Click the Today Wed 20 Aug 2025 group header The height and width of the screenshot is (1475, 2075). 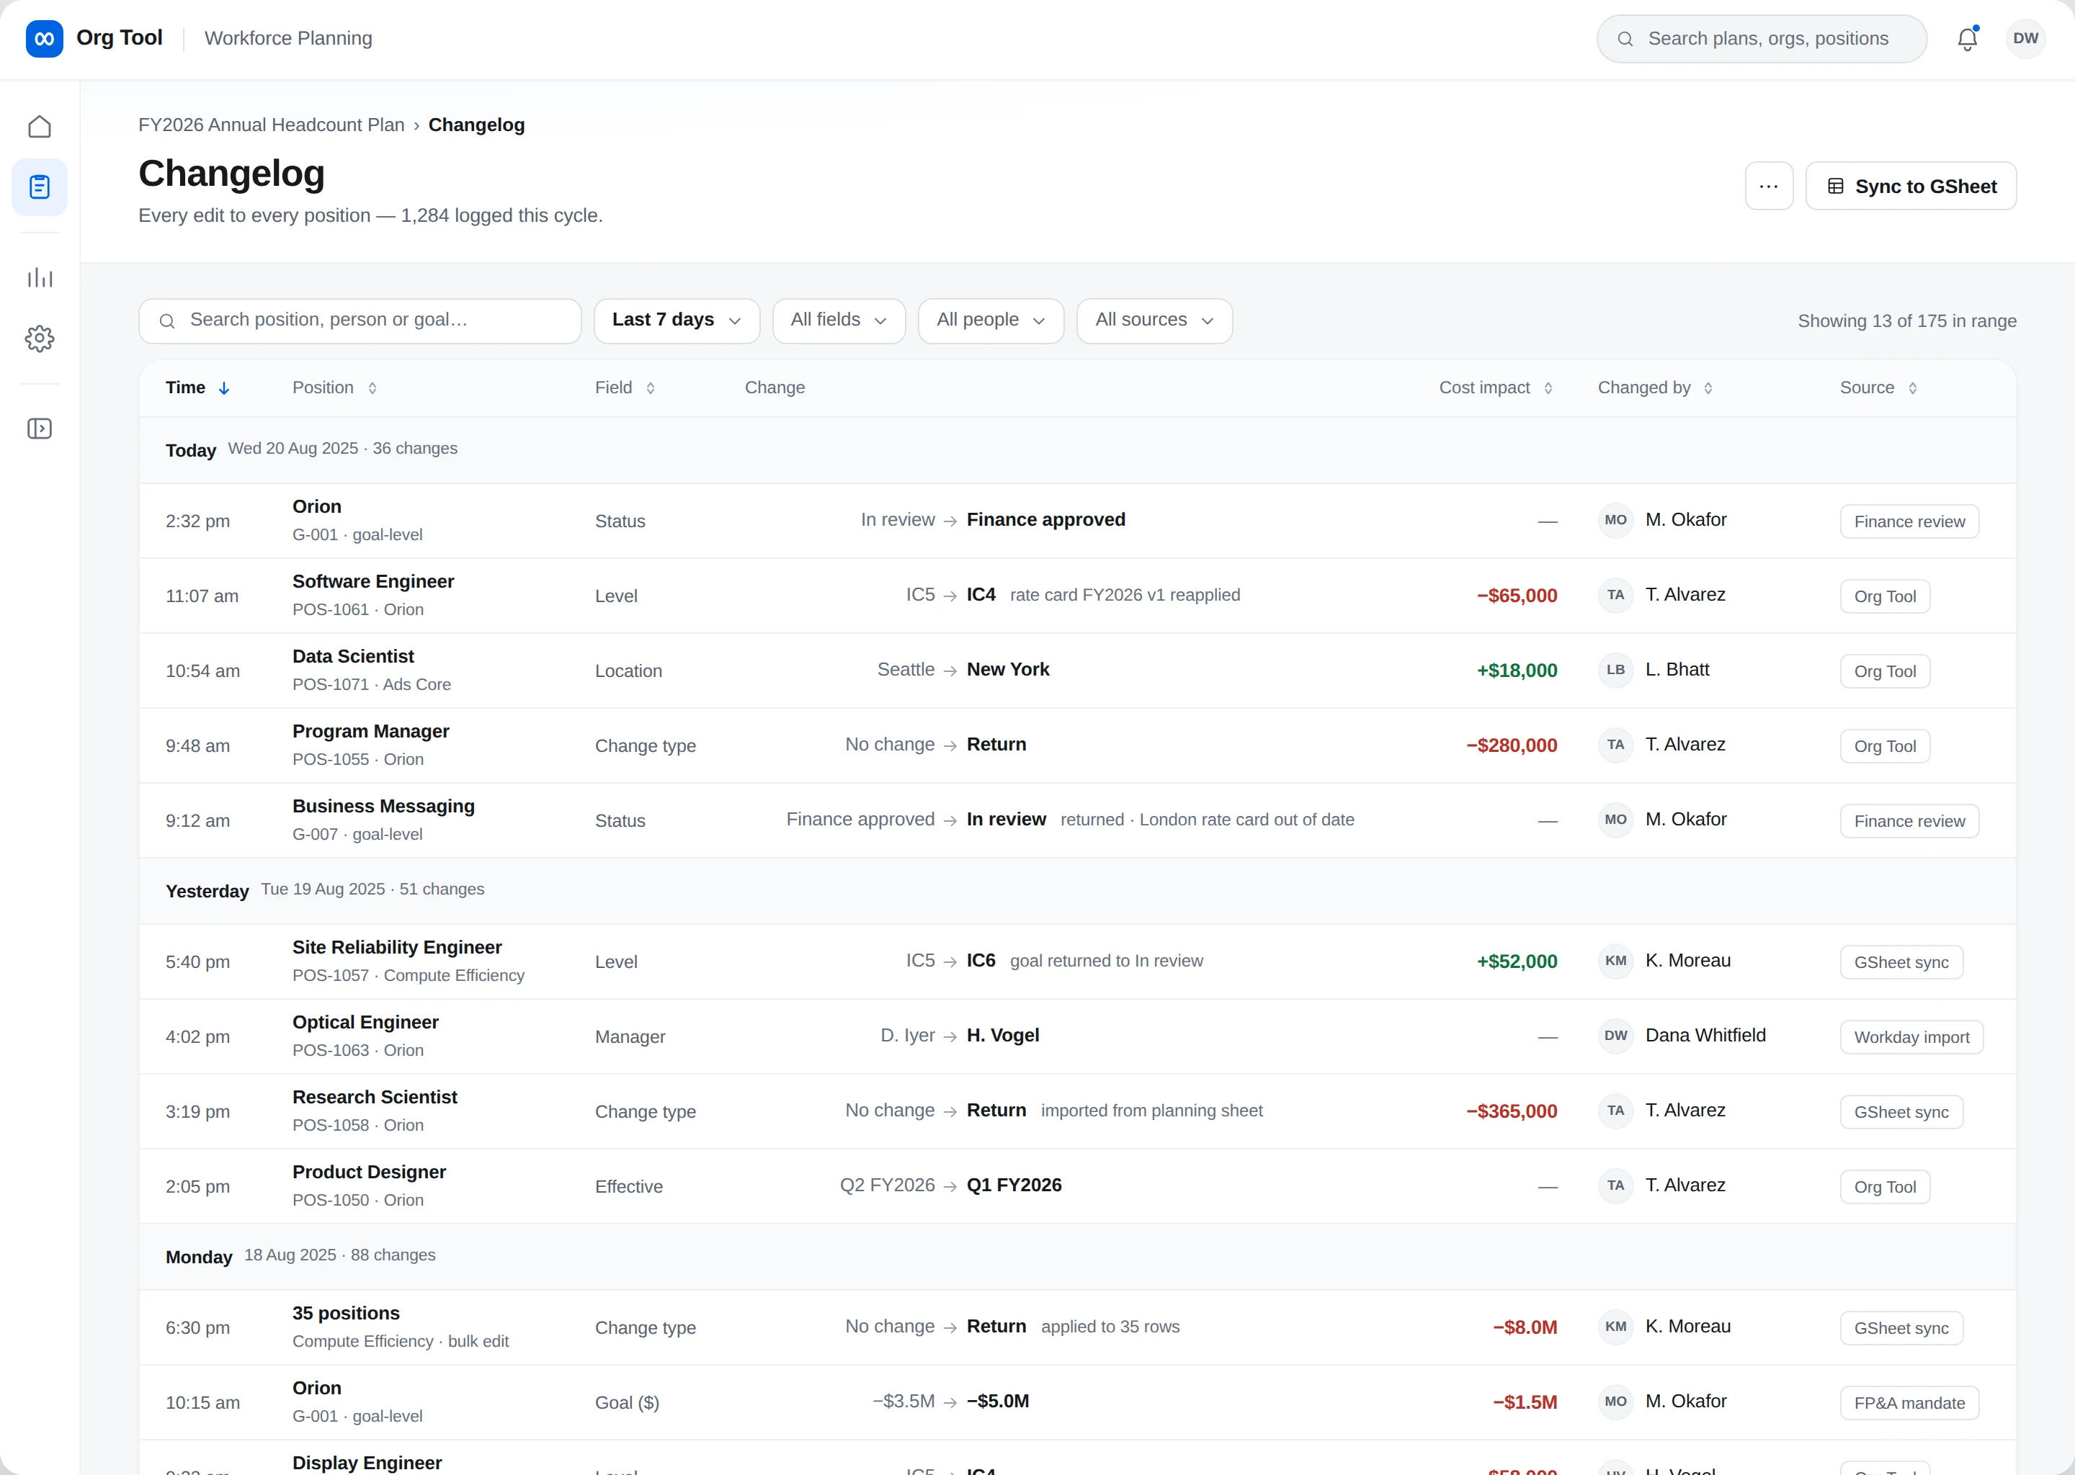(1077, 449)
